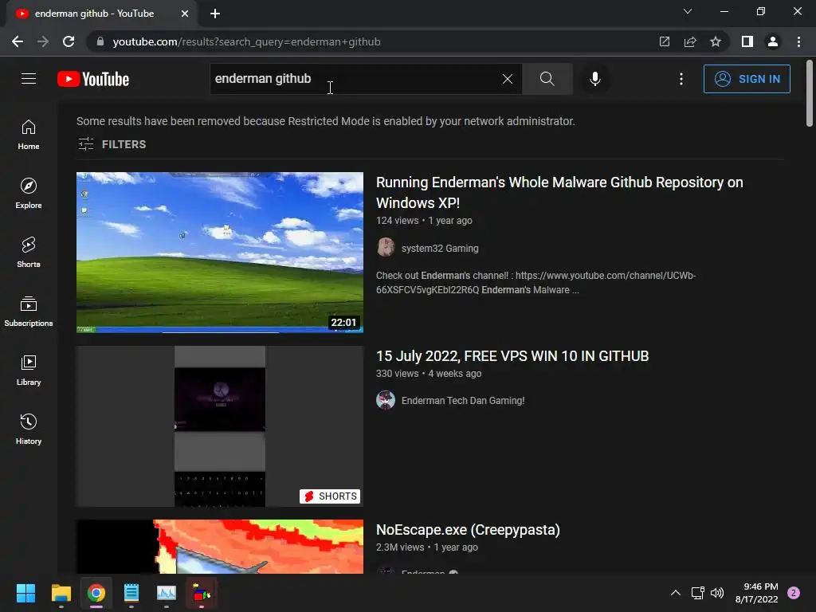
Task: Open the tab search dropdown arrow
Action: 688,11
